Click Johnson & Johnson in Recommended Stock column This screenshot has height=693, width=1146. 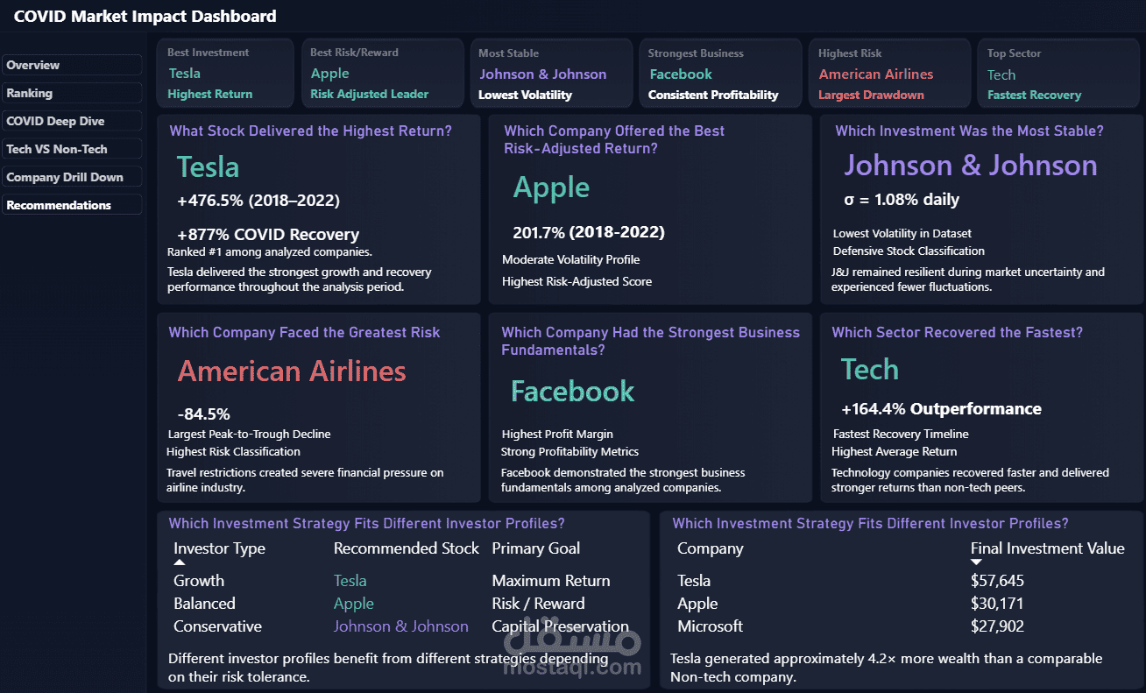click(401, 626)
